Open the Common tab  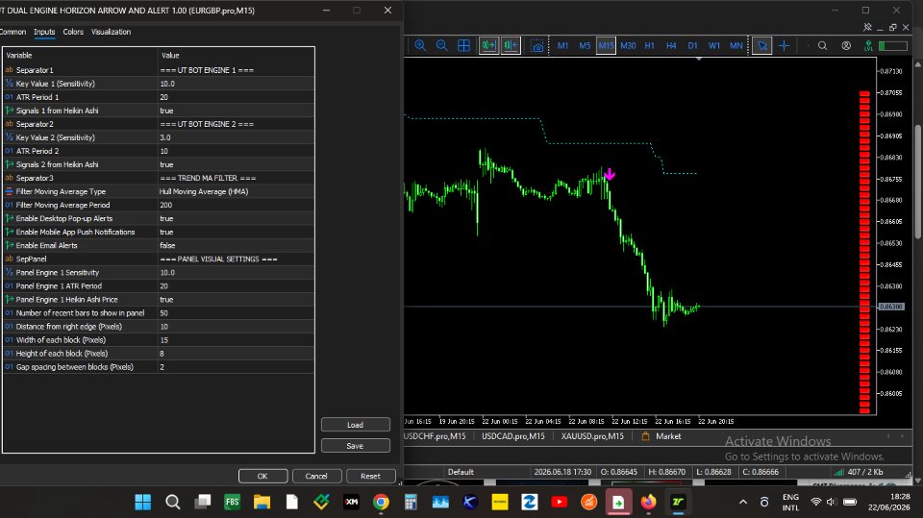[12, 32]
